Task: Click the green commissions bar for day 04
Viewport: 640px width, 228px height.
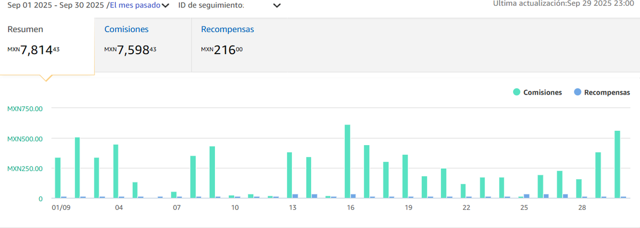Action: (116, 172)
